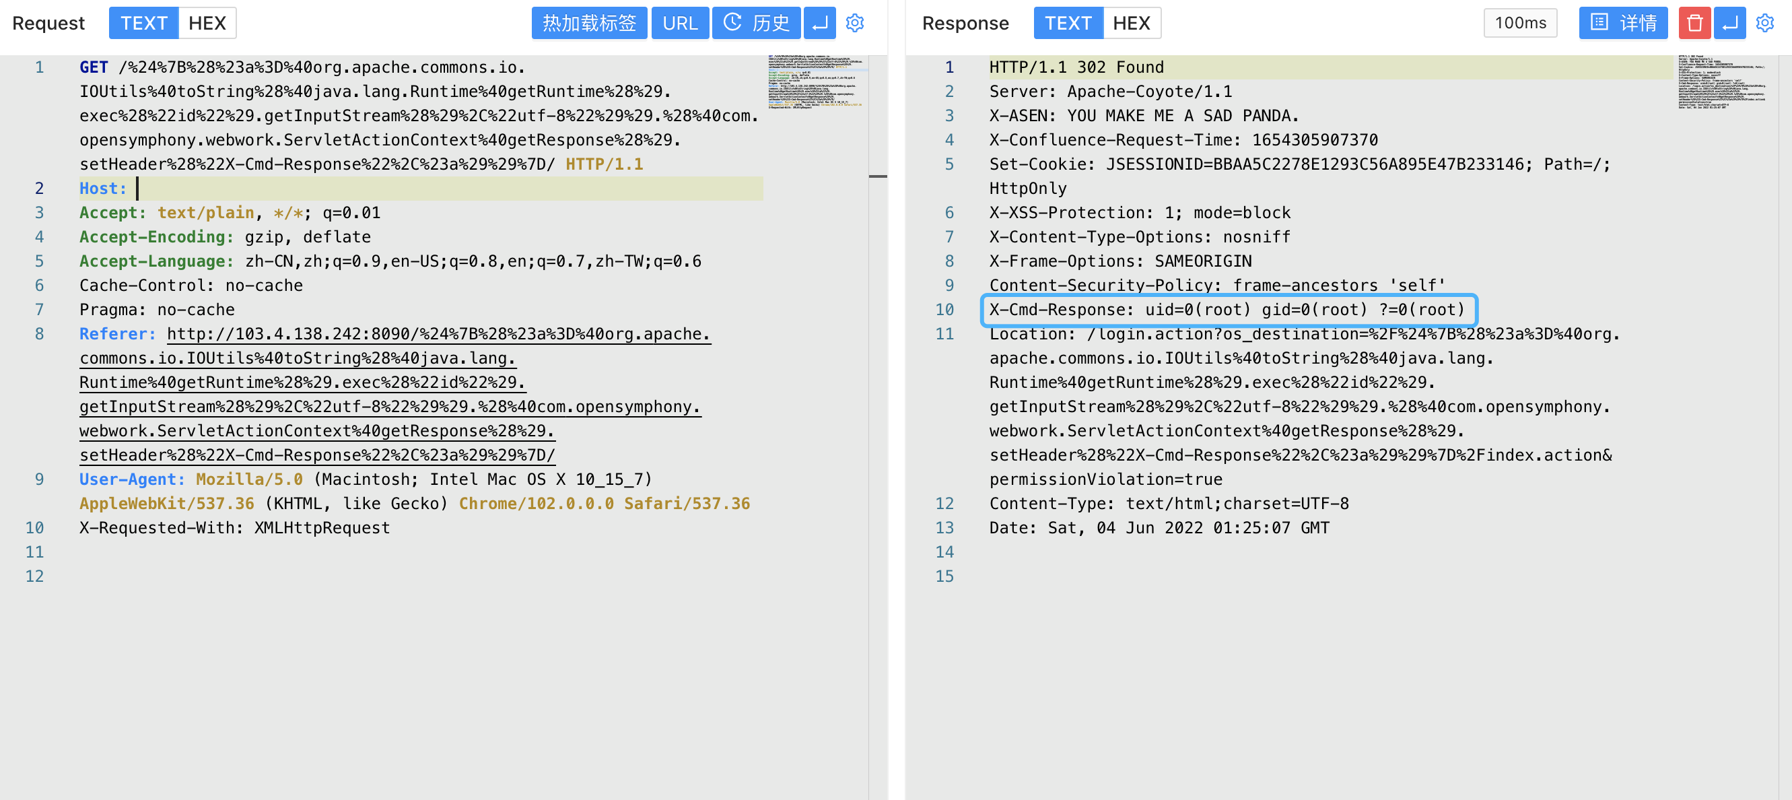
Task: Switch Response view to HEX
Action: [x=1131, y=23]
